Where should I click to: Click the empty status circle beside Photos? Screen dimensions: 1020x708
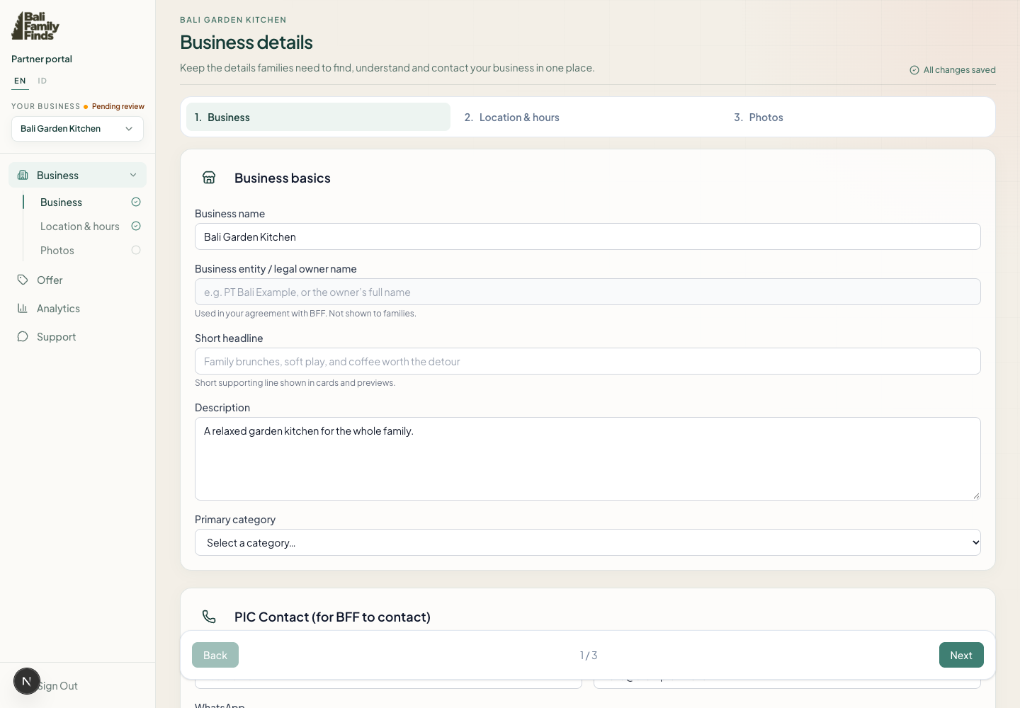pyautogui.click(x=136, y=250)
